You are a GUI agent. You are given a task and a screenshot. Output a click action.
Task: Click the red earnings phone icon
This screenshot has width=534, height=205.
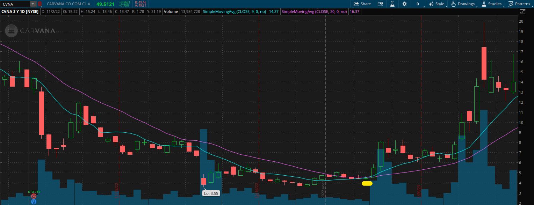pyautogui.click(x=34, y=196)
